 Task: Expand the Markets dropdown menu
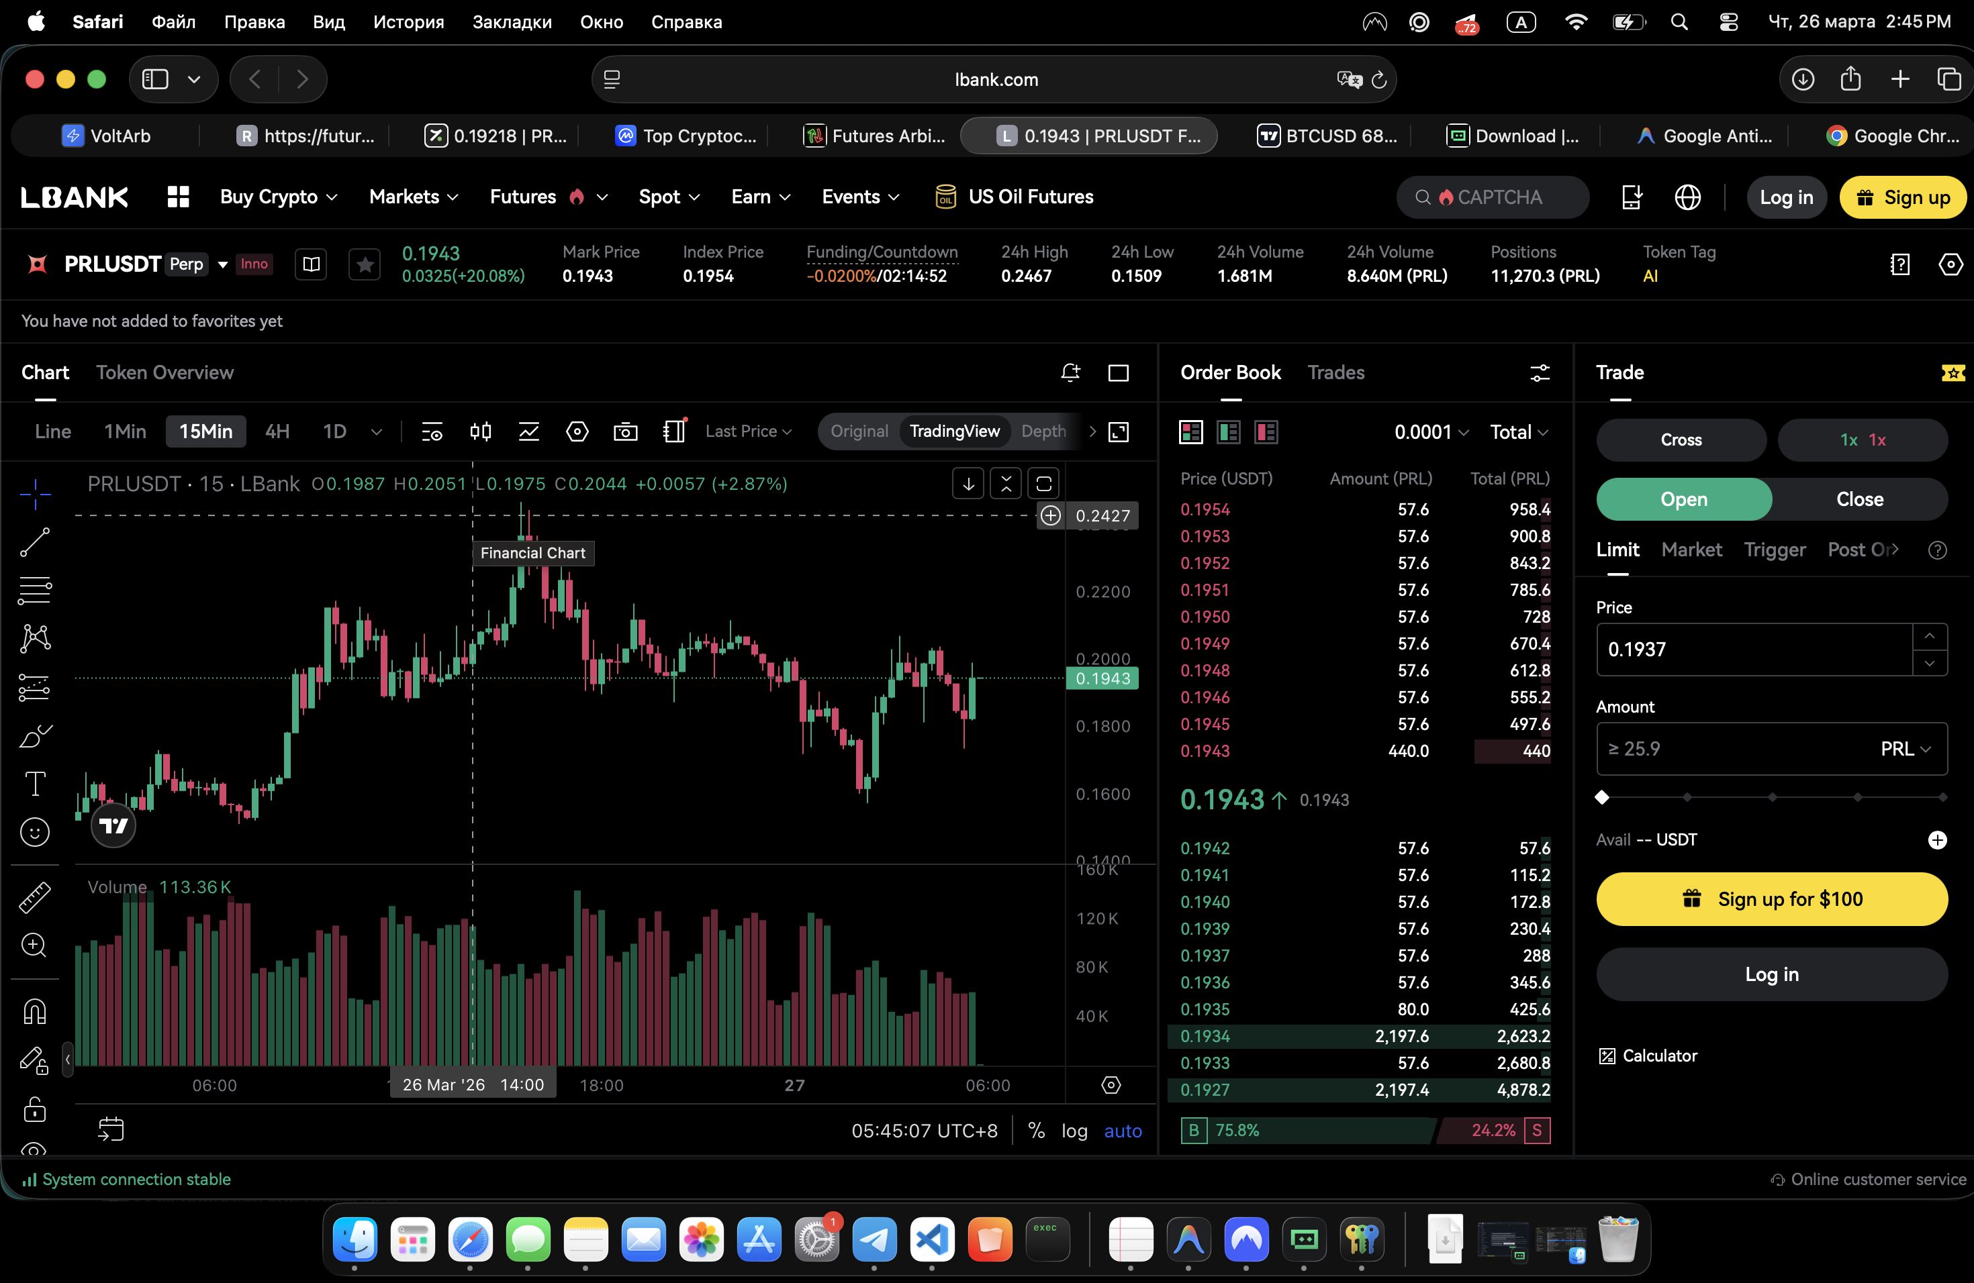tap(413, 197)
